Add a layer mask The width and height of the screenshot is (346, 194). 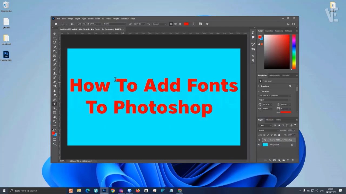click(274, 160)
